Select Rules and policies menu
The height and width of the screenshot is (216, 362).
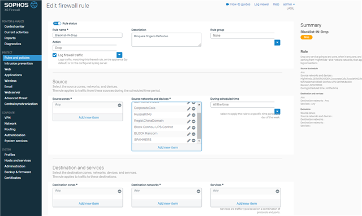22,58
